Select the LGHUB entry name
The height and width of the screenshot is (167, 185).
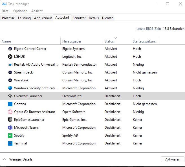19,57
